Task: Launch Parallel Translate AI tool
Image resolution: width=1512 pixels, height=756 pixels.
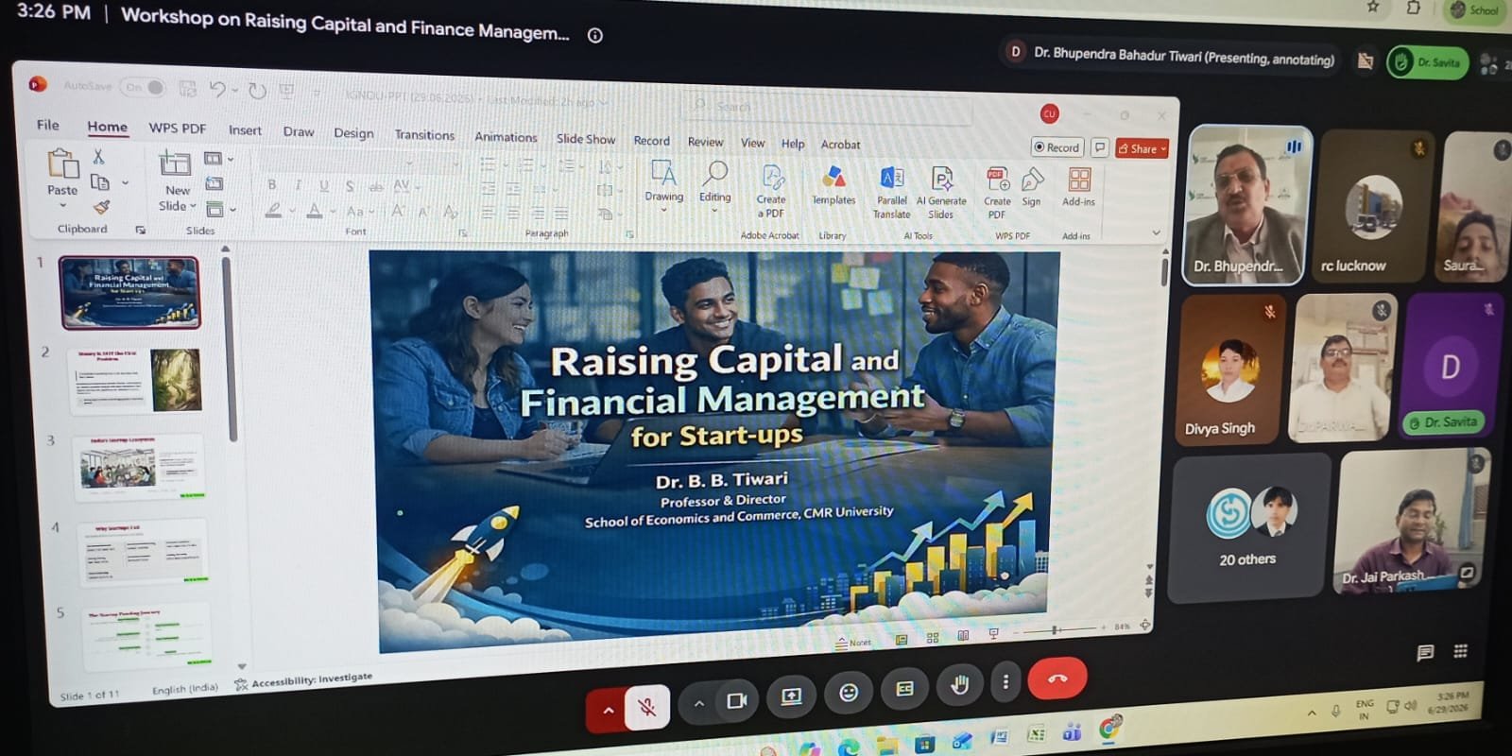Action: [891, 193]
